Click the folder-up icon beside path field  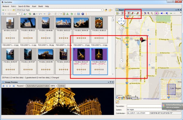pos(13,10)
